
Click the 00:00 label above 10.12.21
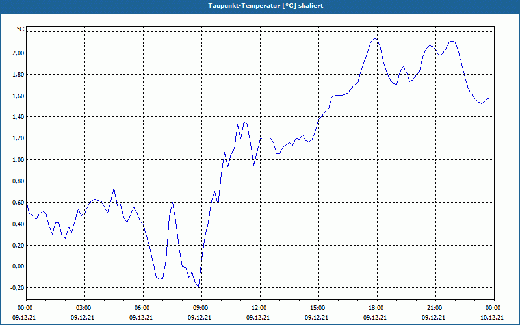pos(494,308)
